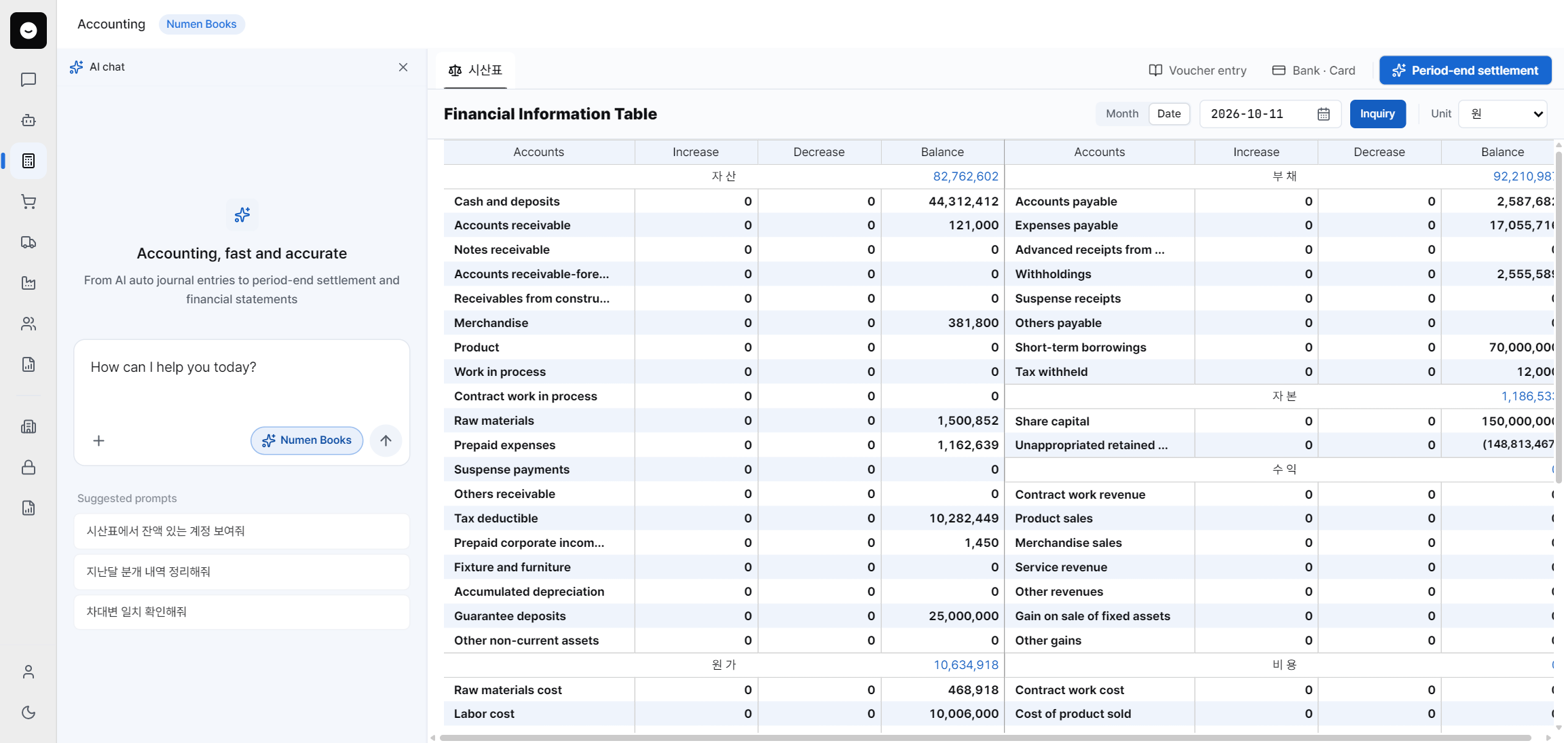Open the factory production sidebar icon
The image size is (1564, 743).
pos(28,283)
